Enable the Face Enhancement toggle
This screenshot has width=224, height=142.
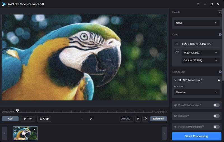216,105
